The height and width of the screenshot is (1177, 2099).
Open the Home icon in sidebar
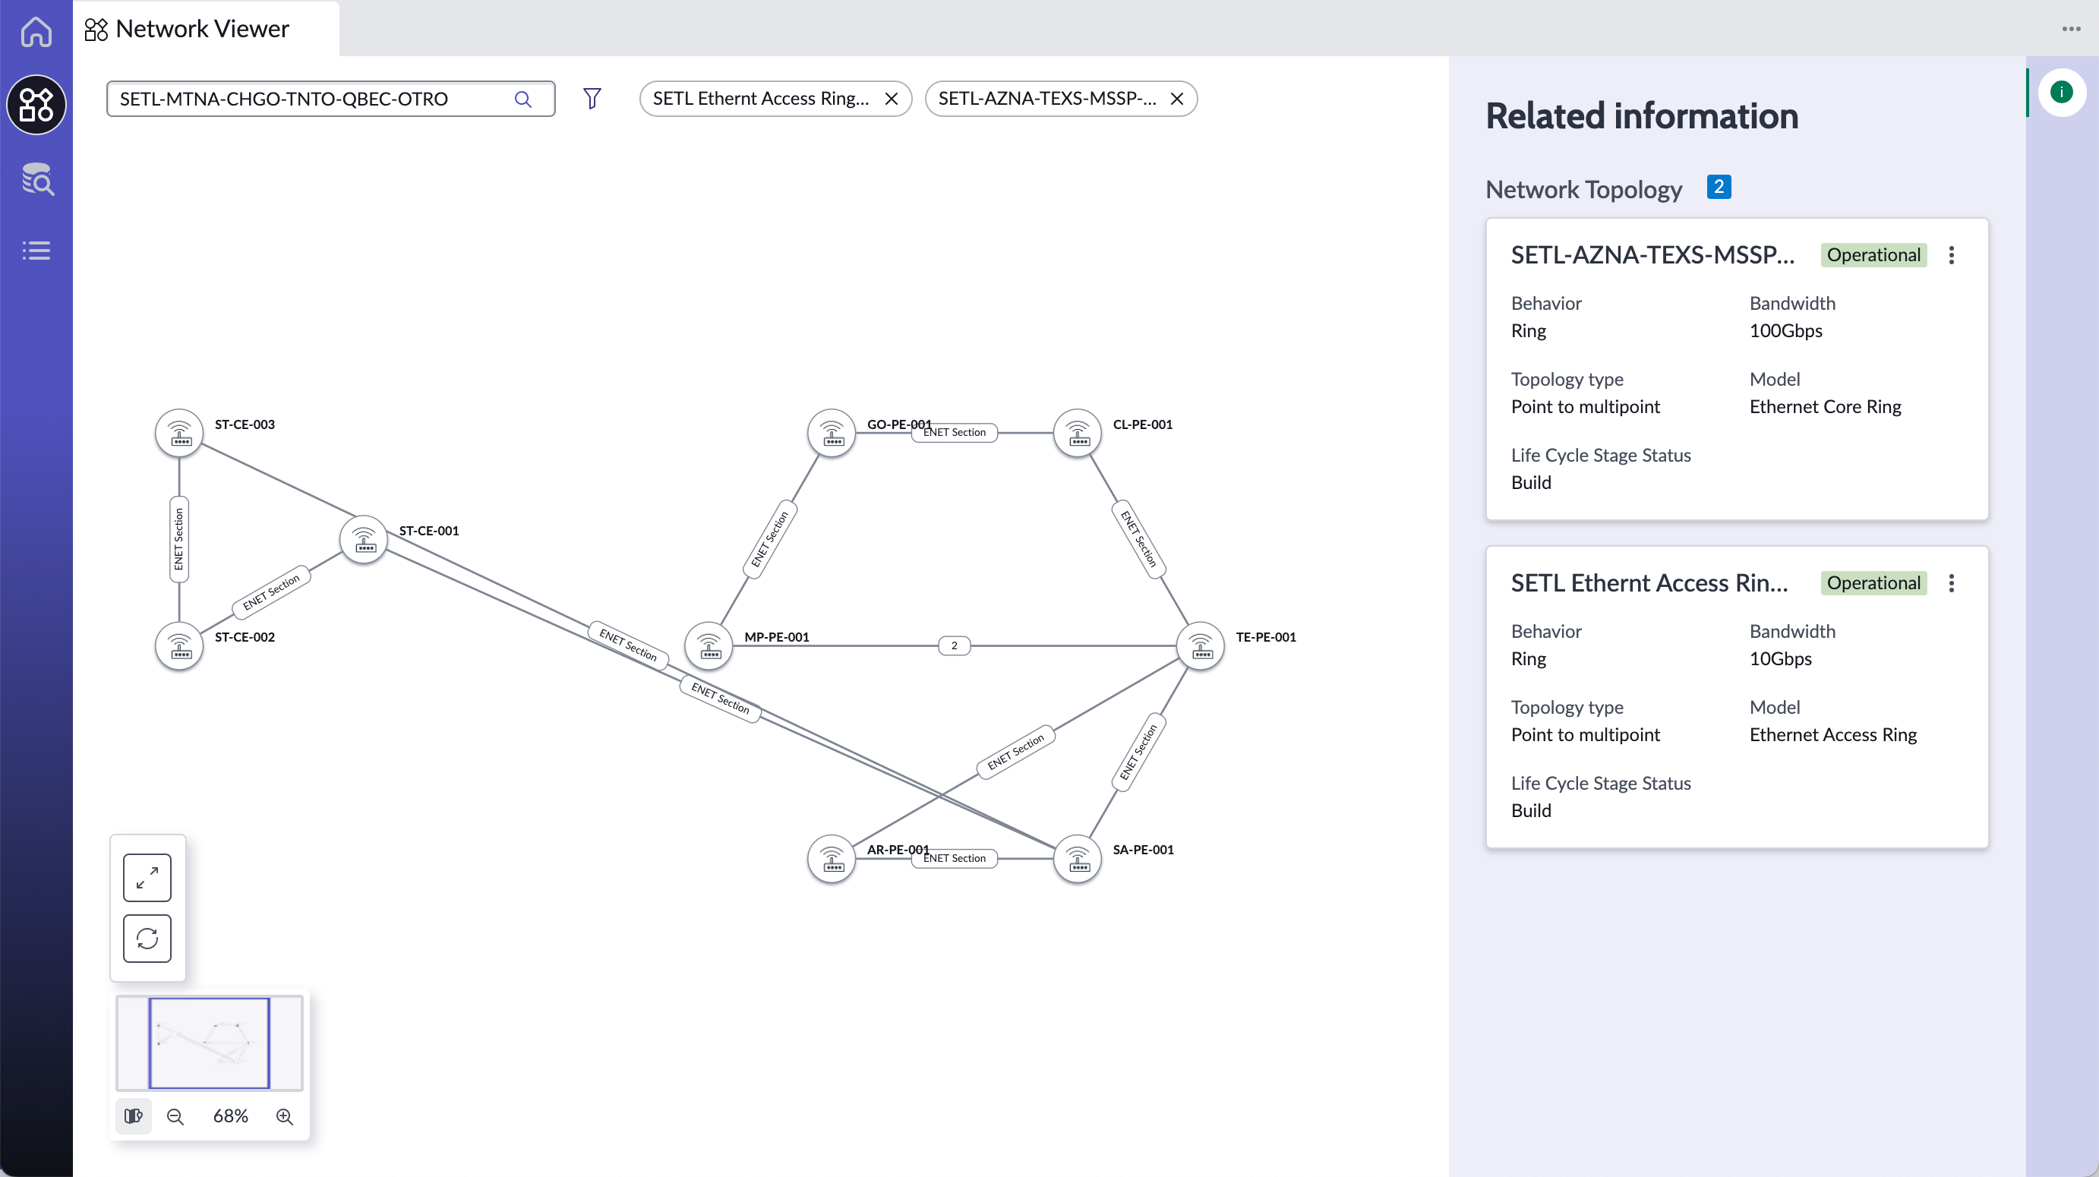(x=36, y=32)
